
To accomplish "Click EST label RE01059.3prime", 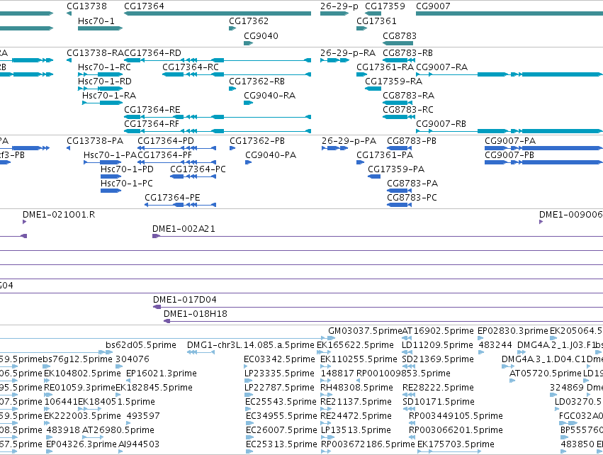I will click(79, 387).
